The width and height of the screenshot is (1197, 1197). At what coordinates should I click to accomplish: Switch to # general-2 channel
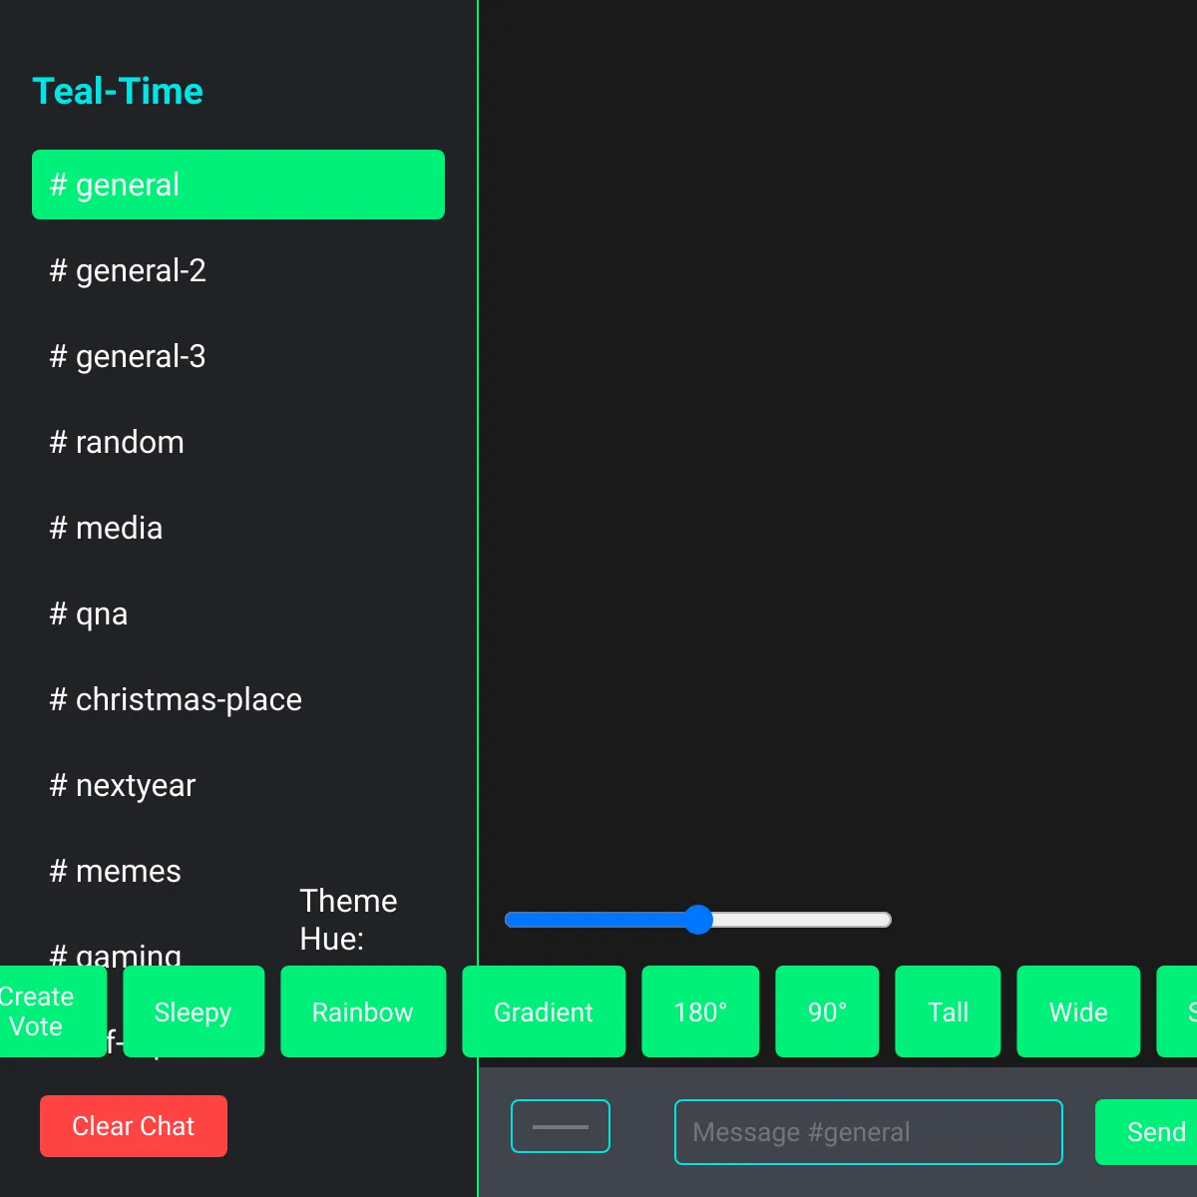coord(237,270)
